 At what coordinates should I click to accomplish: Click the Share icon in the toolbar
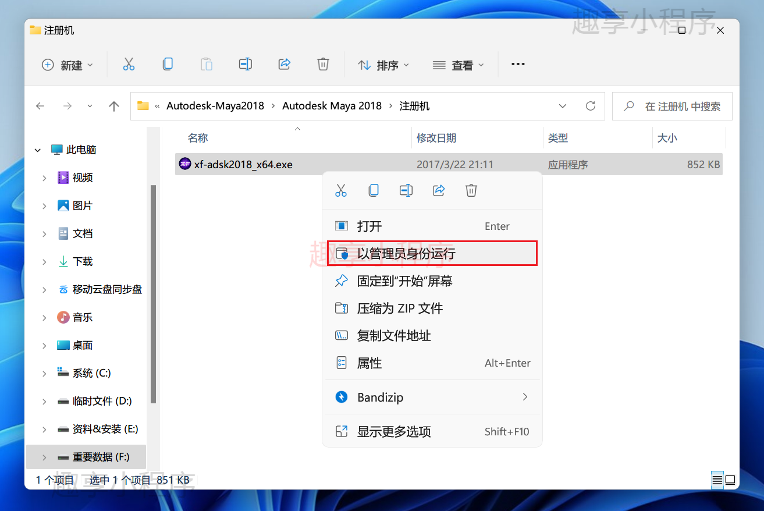285,65
